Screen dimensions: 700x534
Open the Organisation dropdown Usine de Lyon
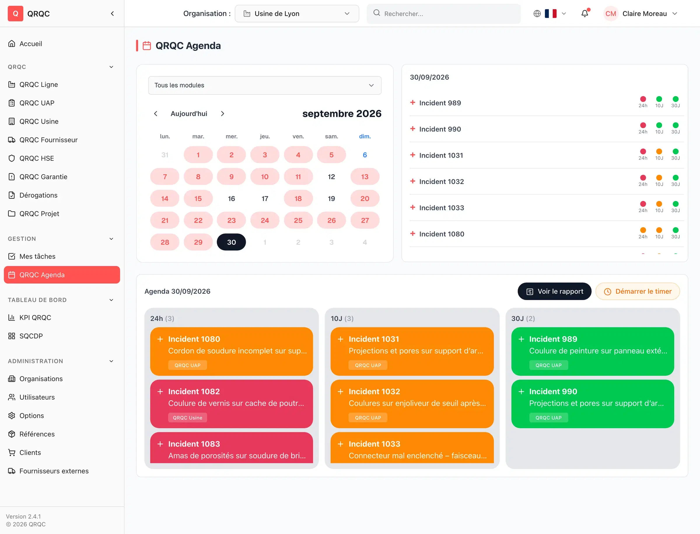(x=297, y=13)
